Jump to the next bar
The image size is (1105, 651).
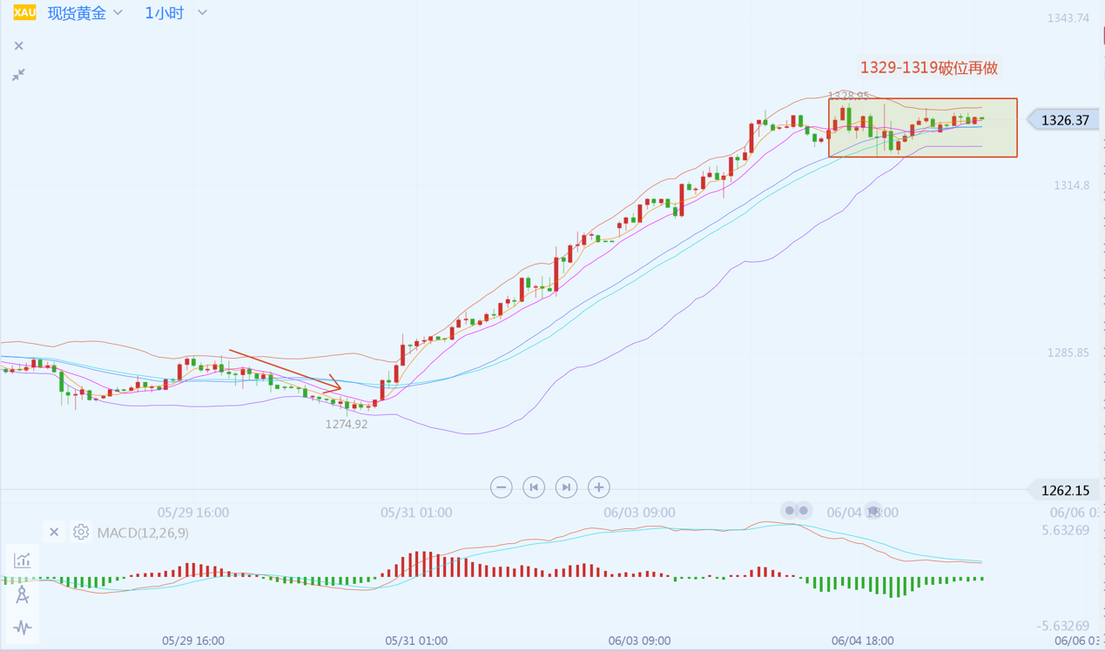pyautogui.click(x=566, y=487)
